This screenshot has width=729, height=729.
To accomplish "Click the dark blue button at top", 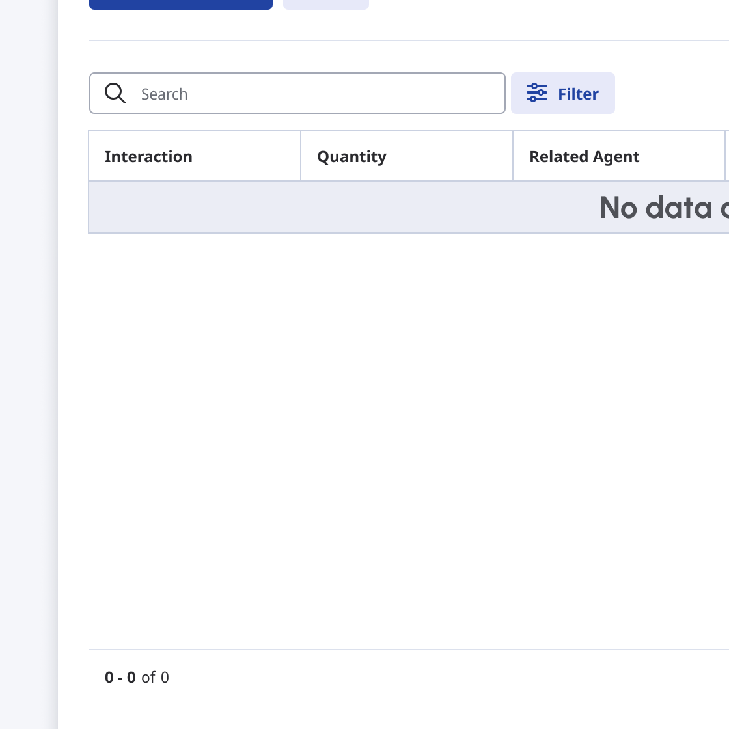I will click(x=181, y=5).
